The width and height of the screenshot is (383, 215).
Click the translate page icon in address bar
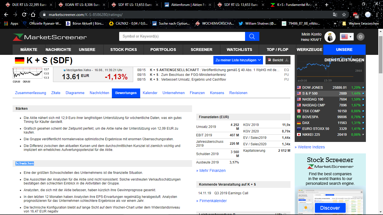pos(335,15)
